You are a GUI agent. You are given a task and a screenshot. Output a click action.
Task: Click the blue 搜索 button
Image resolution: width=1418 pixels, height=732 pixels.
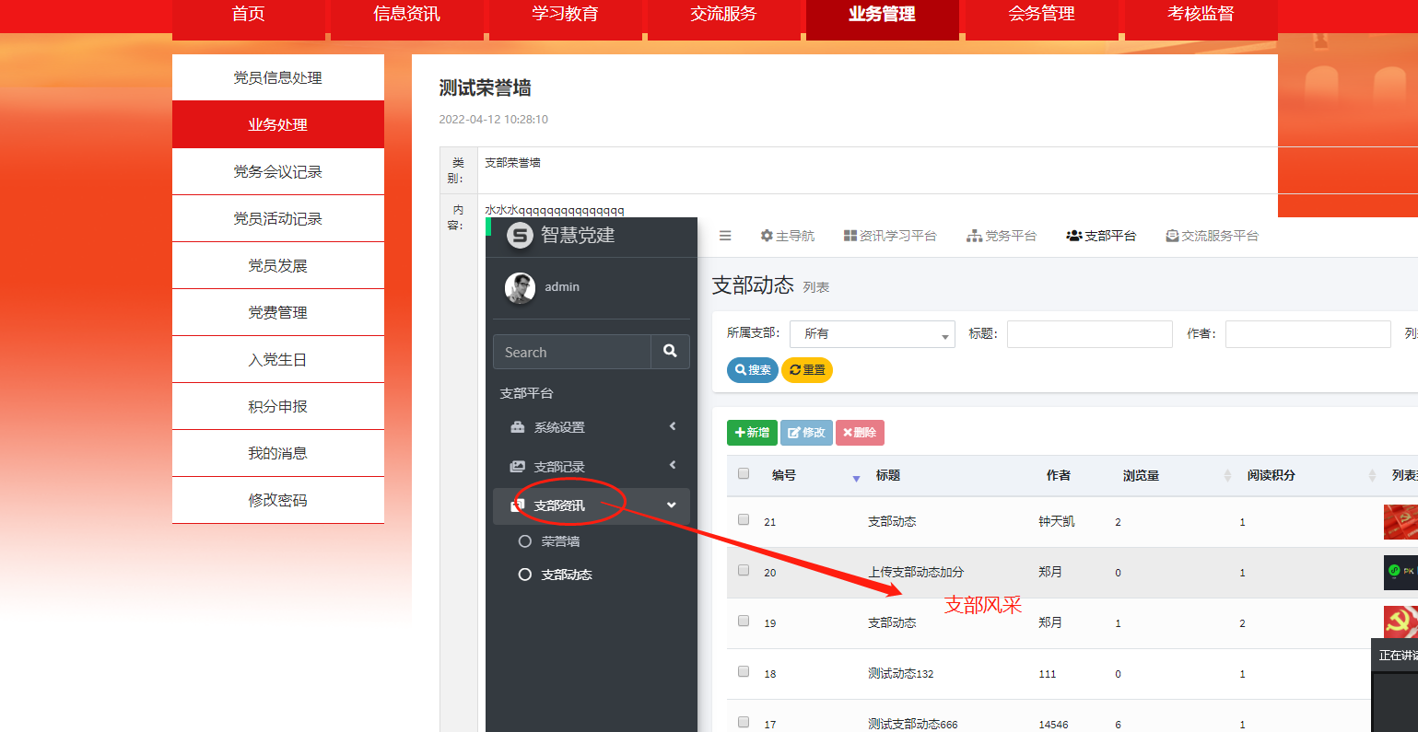(753, 370)
